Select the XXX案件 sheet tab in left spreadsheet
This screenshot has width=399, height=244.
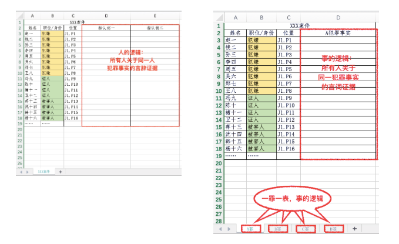tap(43, 172)
